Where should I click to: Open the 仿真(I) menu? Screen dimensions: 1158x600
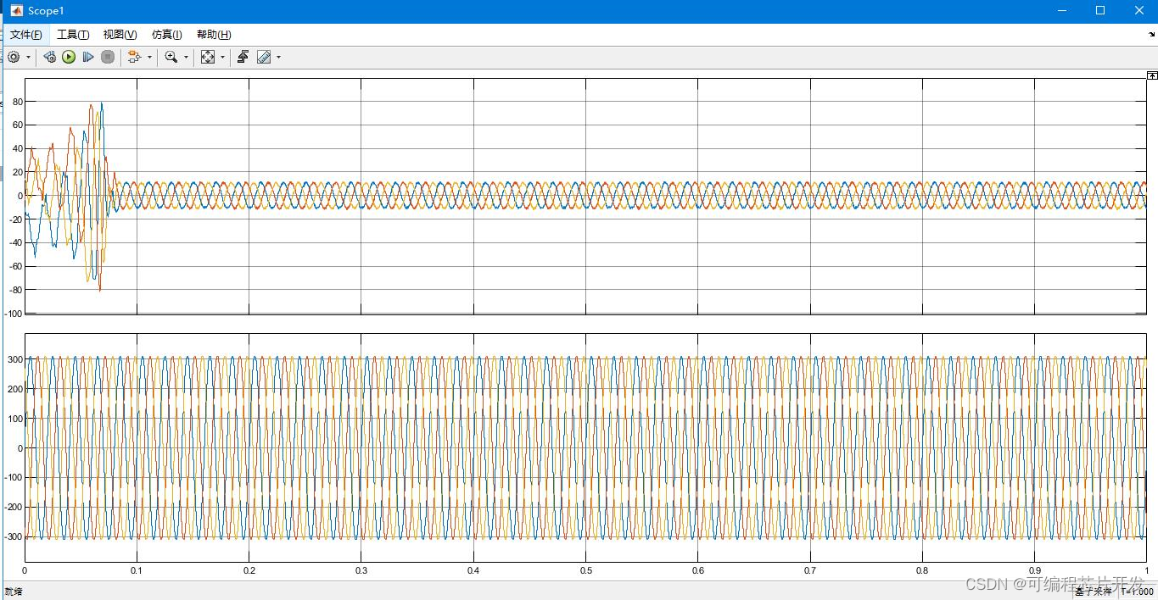[x=166, y=35]
